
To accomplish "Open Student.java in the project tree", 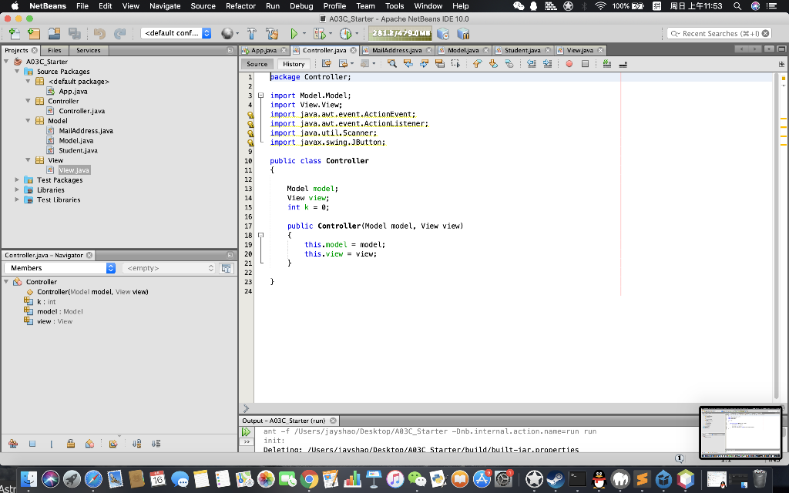I will 78,150.
